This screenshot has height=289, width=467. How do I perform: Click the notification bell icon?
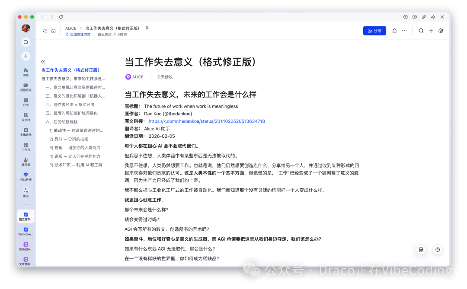pyautogui.click(x=395, y=31)
